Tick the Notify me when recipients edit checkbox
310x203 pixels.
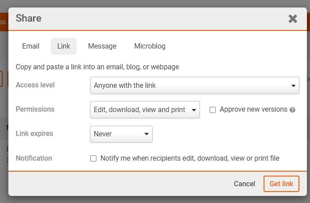[93, 158]
